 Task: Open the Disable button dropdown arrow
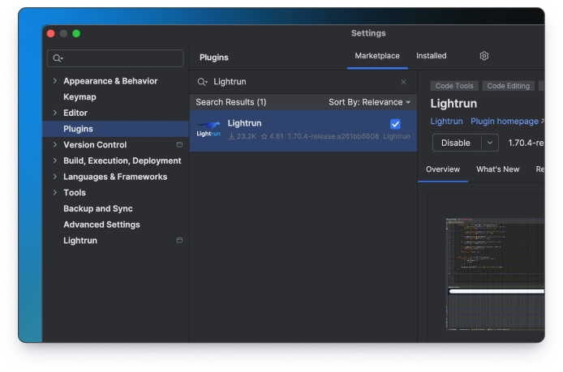(490, 143)
